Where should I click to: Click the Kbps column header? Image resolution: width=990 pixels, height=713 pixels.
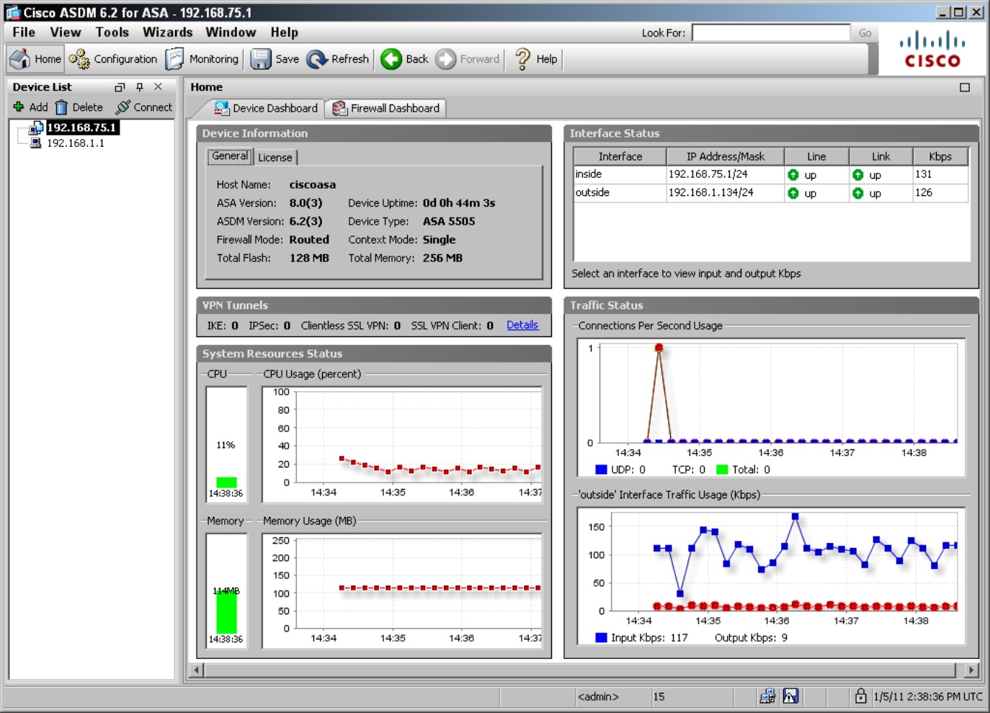click(x=940, y=156)
